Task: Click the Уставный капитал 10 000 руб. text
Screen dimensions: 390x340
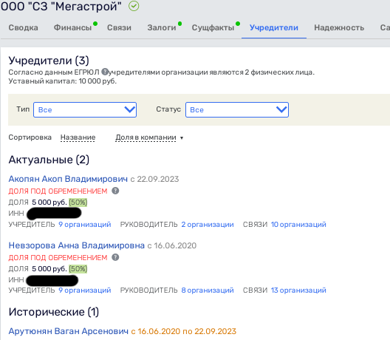Action: [63, 81]
